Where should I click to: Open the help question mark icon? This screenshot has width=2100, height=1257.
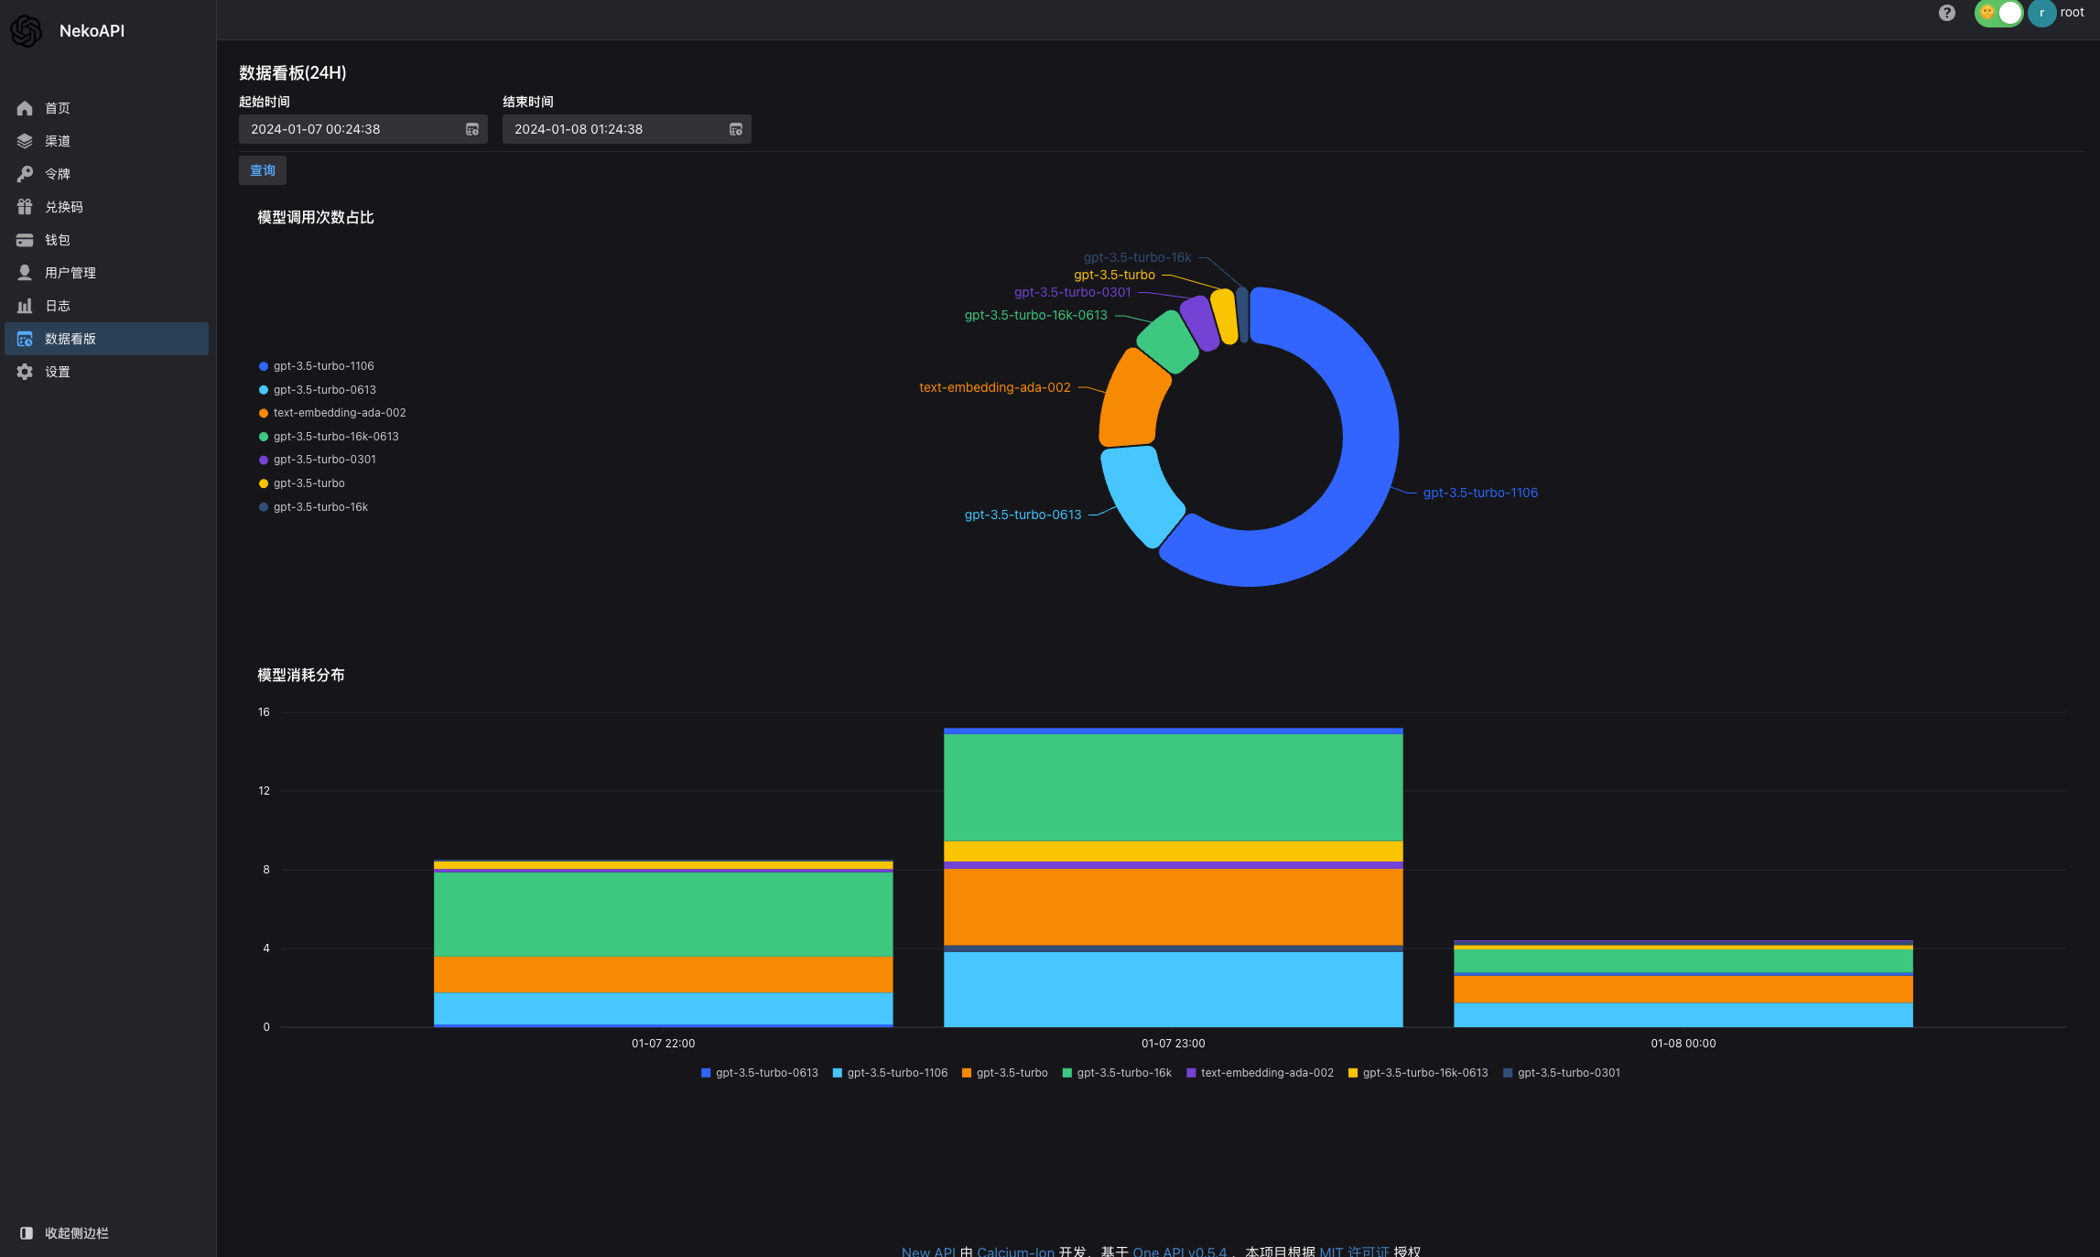tap(1947, 13)
